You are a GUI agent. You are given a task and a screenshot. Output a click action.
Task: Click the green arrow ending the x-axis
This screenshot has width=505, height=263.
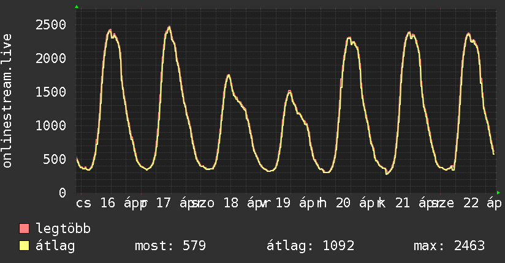[498, 193]
